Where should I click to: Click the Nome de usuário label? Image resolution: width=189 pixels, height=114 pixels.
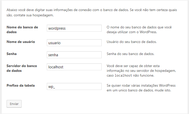[21, 42]
